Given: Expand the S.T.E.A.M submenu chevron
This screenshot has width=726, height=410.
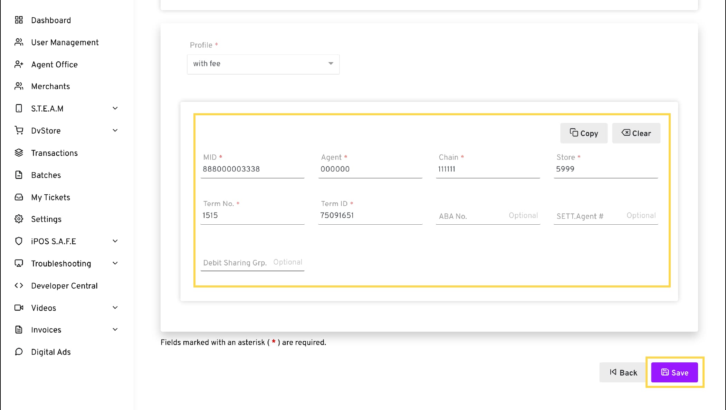Looking at the screenshot, I should tap(115, 108).
